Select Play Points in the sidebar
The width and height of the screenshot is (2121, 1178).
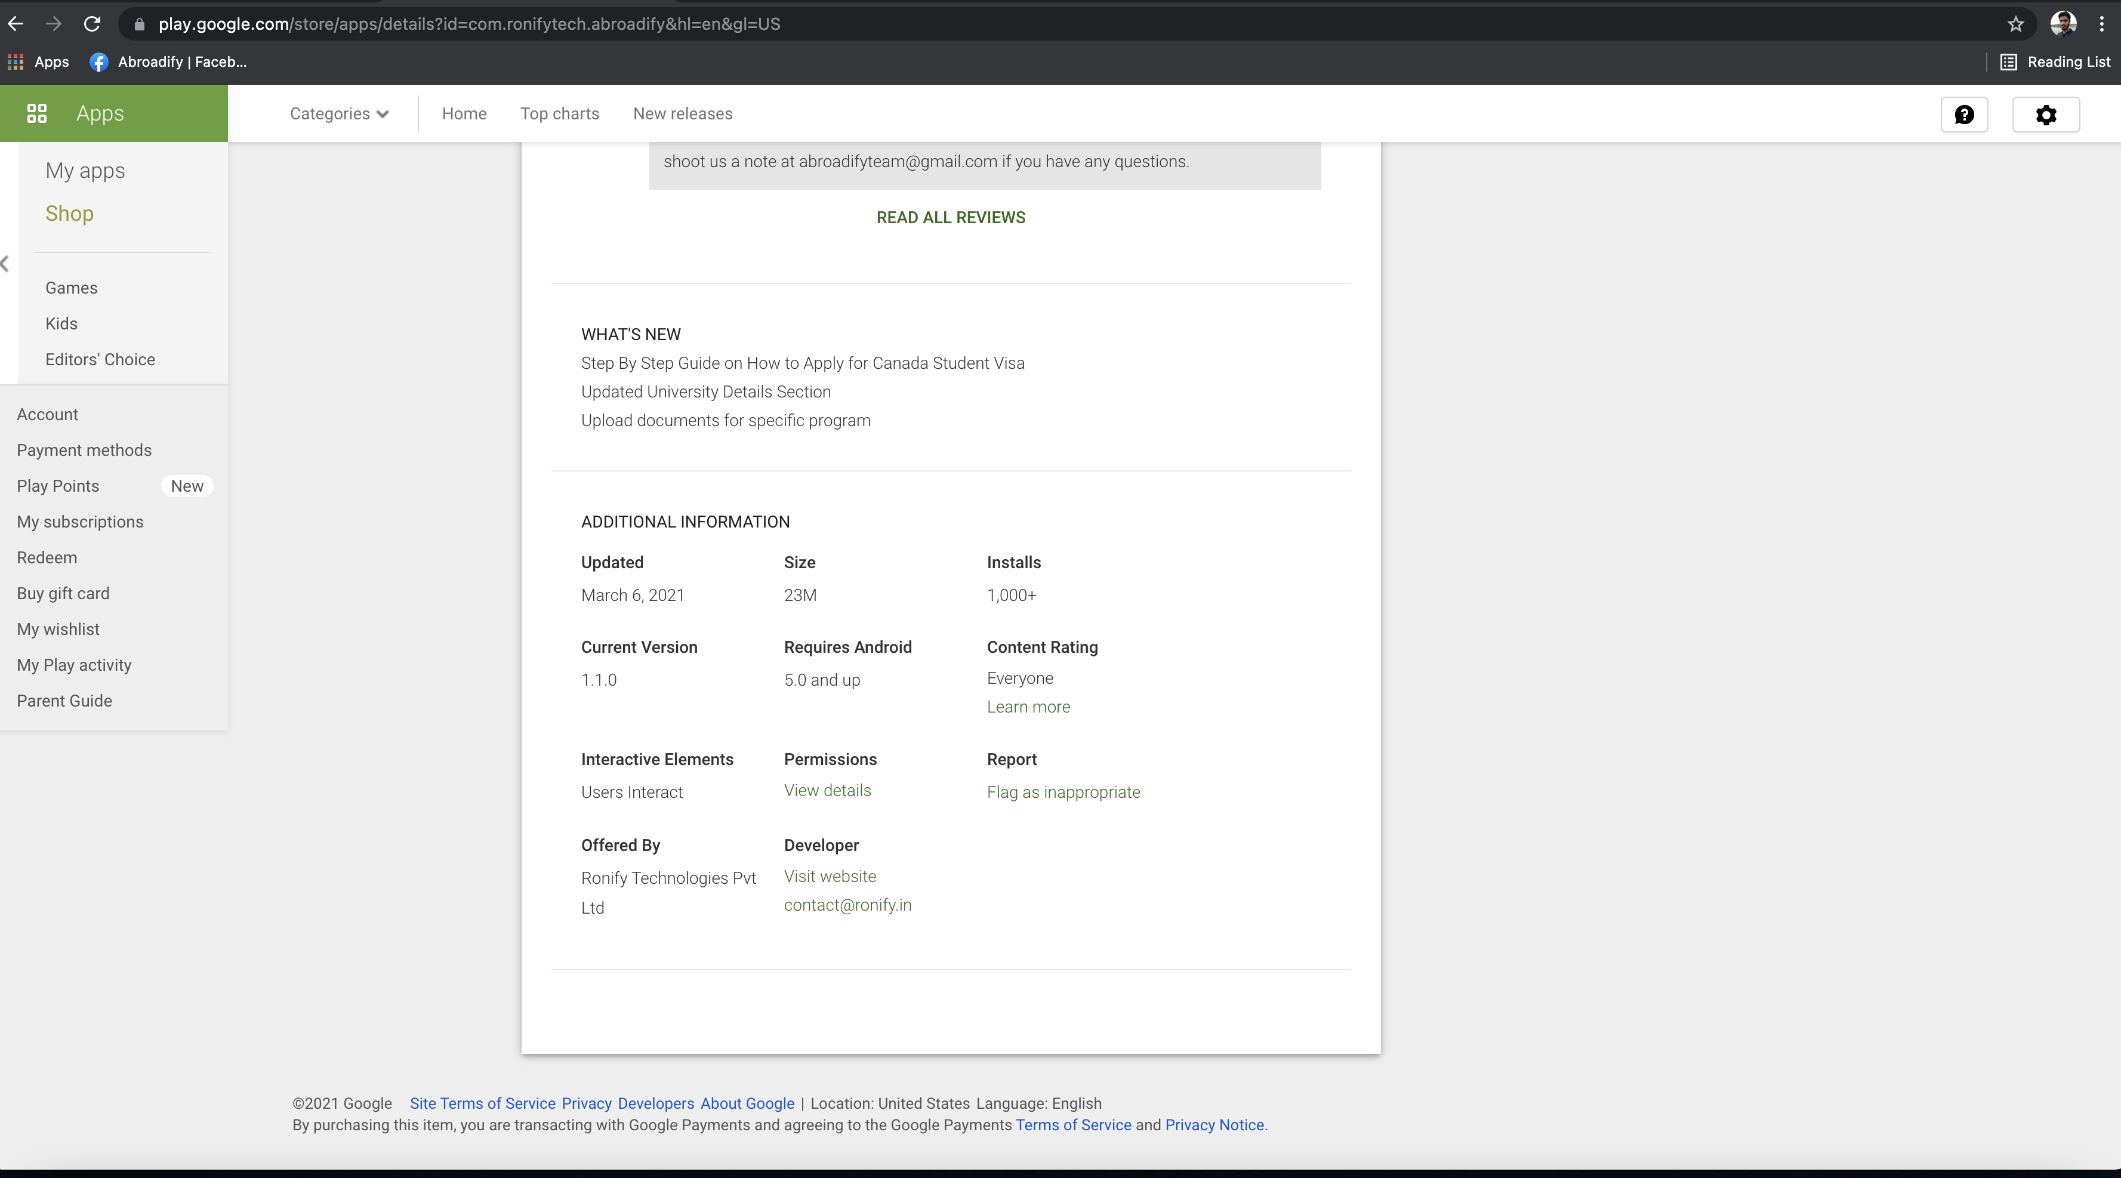pos(58,486)
